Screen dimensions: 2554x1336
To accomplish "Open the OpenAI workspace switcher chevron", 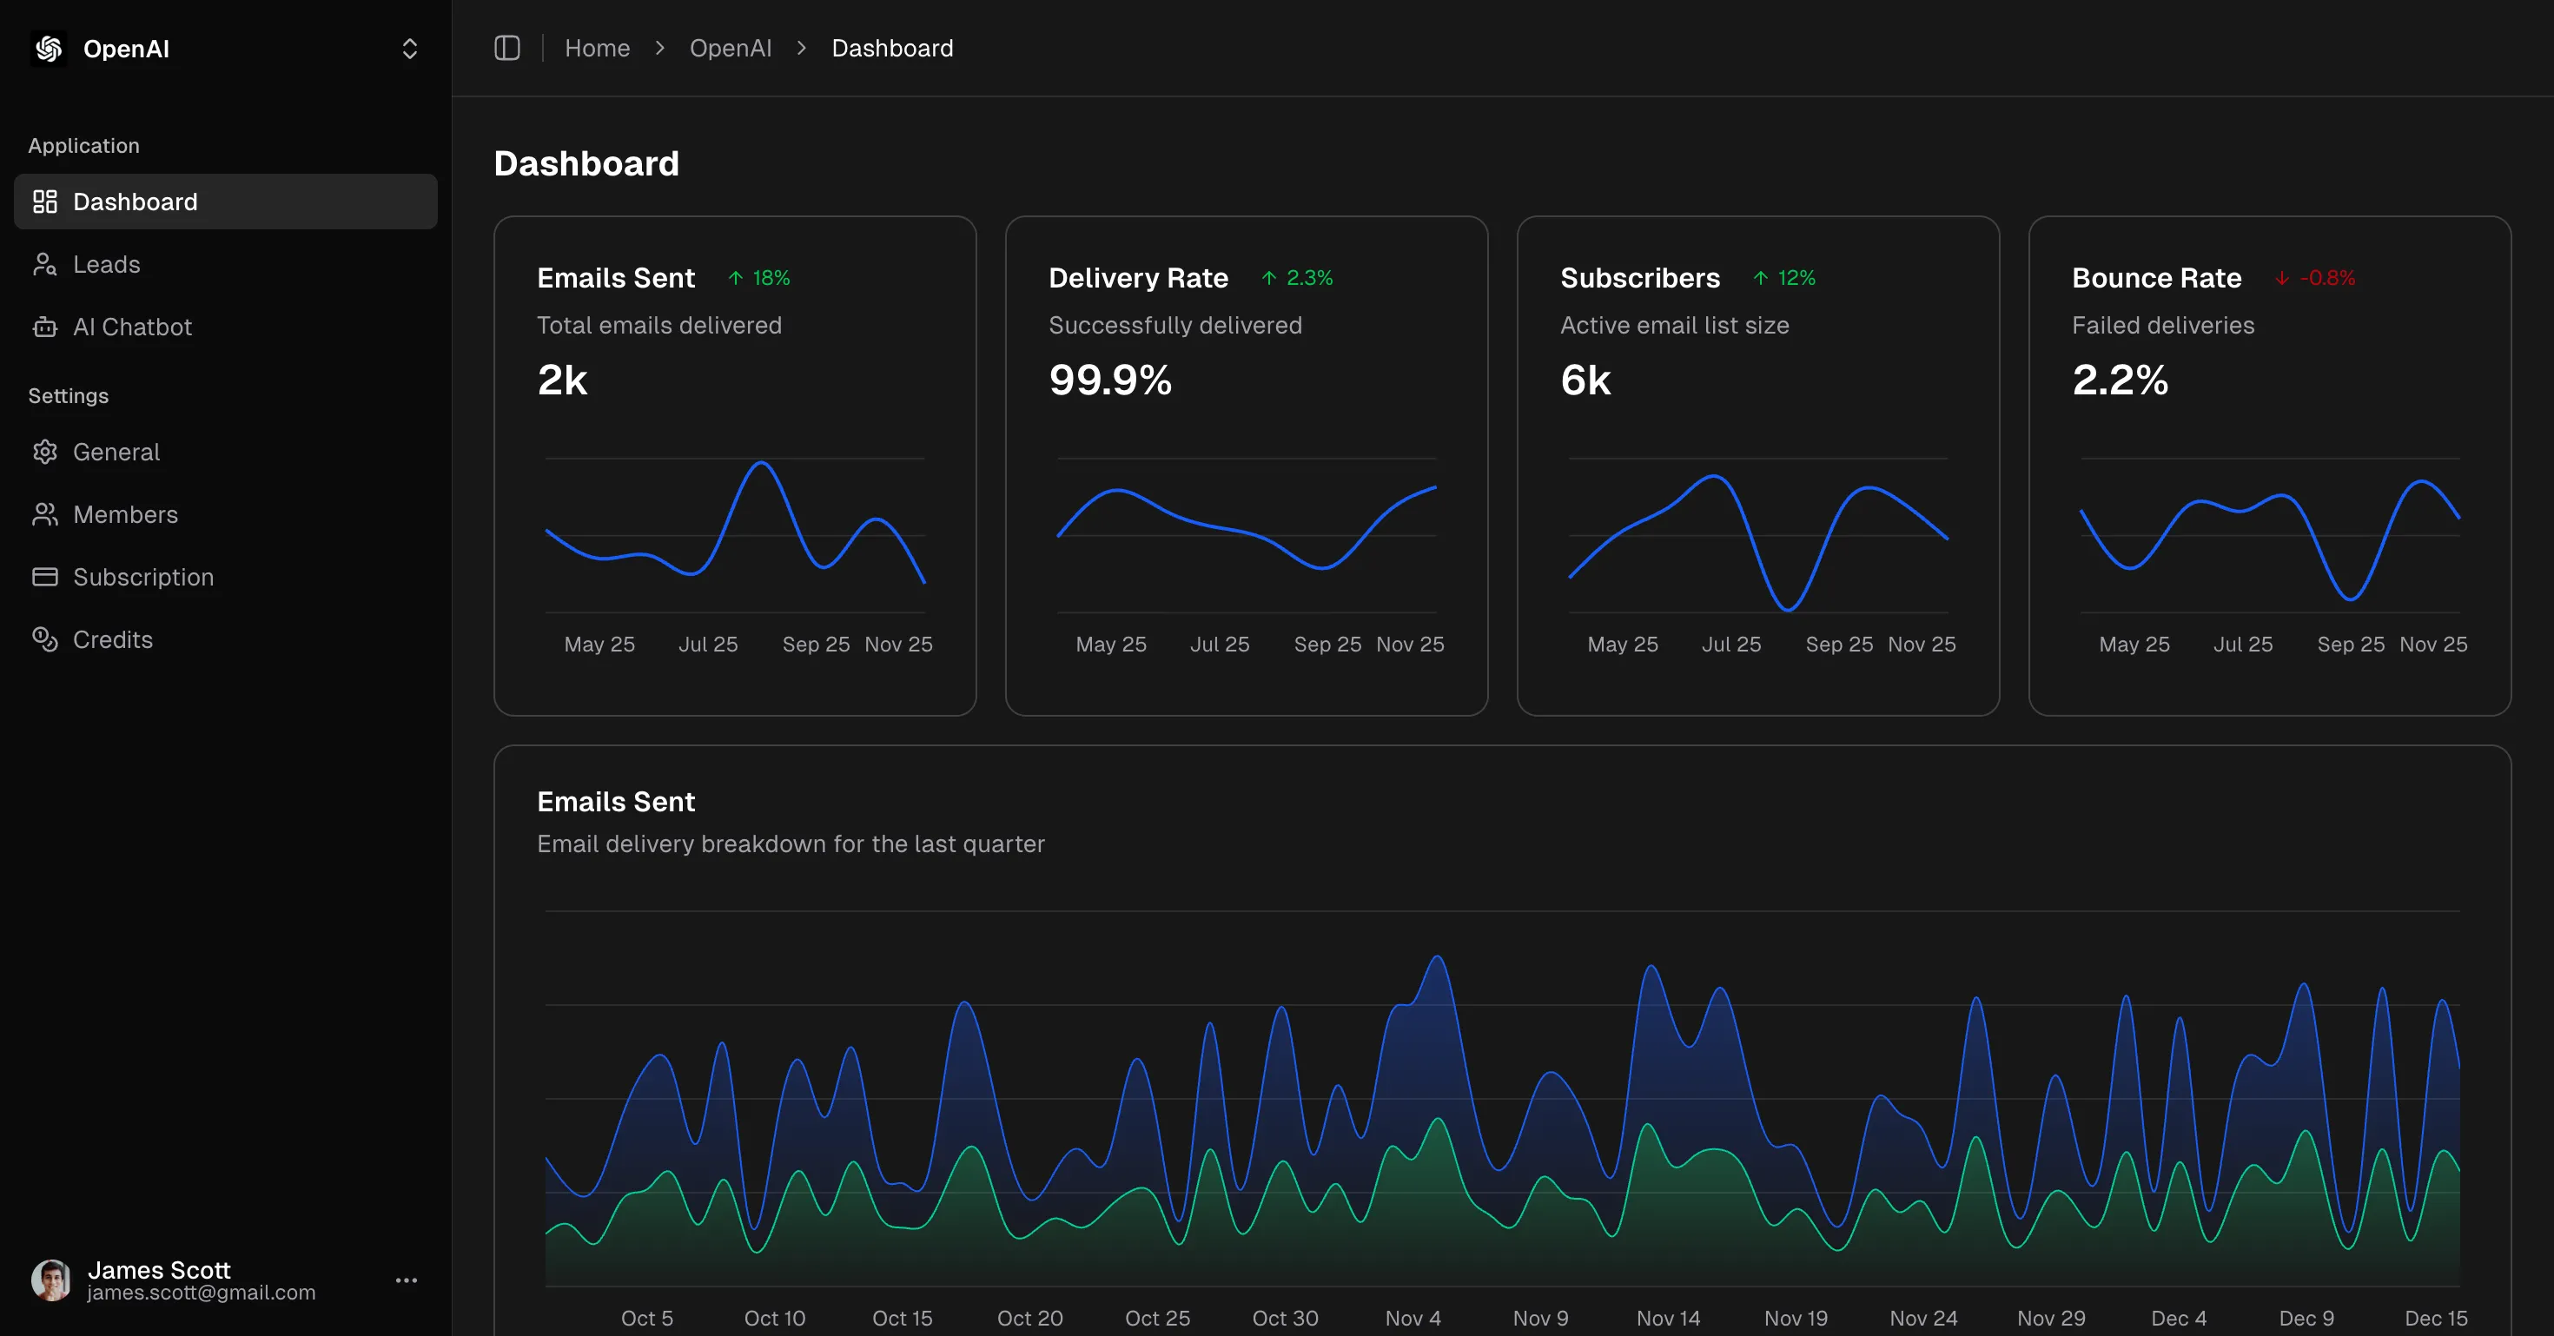I will click(x=408, y=48).
